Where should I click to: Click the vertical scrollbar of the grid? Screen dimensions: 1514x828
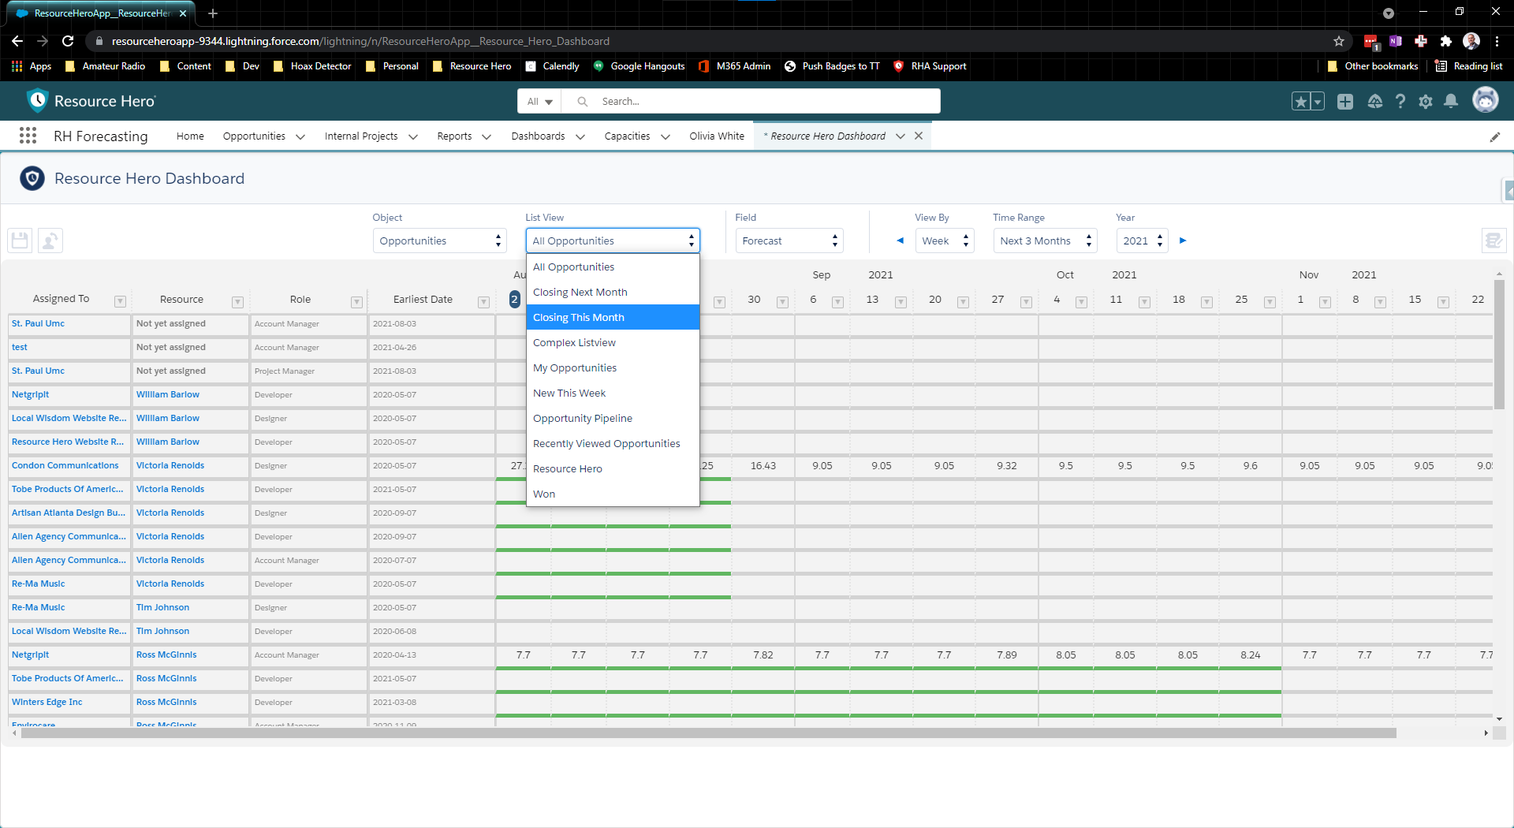tap(1499, 345)
